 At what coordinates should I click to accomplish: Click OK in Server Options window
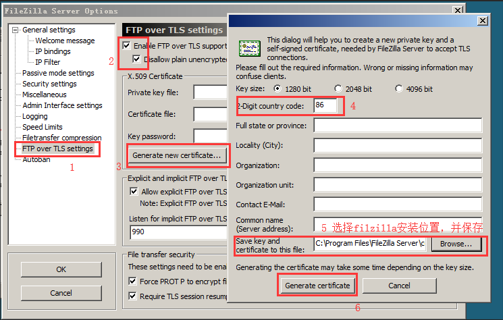pyautogui.click(x=61, y=269)
